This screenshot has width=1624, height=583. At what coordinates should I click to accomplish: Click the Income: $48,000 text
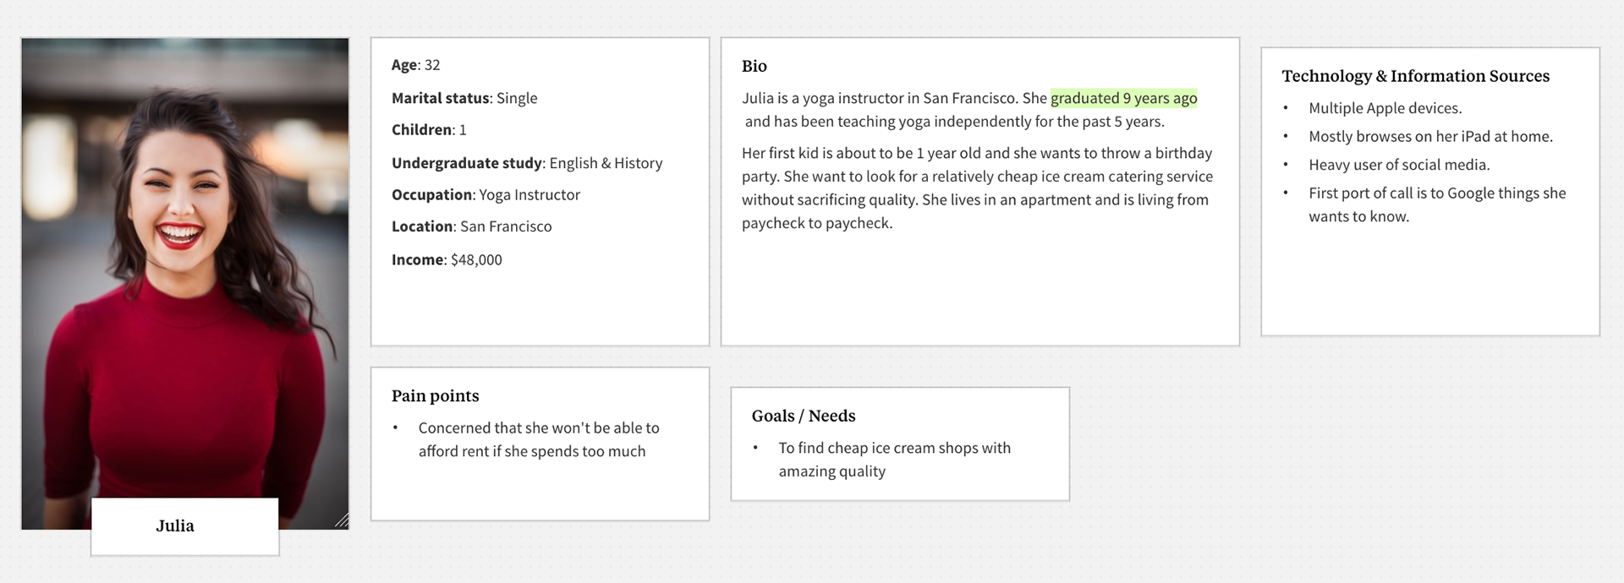447,260
